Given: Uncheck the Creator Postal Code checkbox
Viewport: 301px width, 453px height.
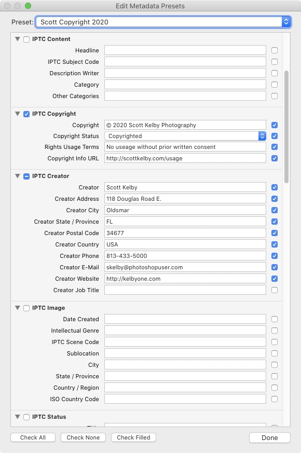Looking at the screenshot, I should 275,233.
